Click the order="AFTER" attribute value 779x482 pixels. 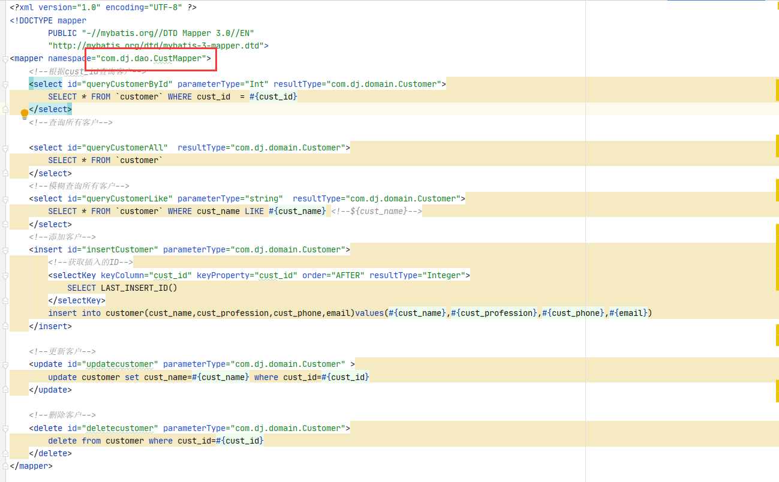pyautogui.click(x=348, y=275)
